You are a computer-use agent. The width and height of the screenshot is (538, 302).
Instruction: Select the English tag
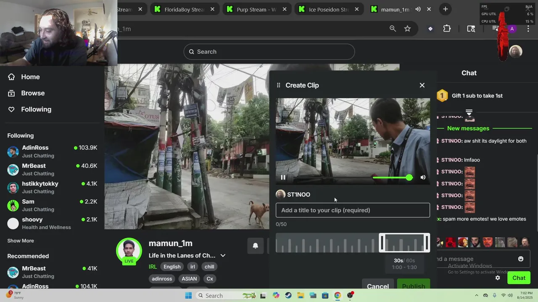[x=172, y=267]
